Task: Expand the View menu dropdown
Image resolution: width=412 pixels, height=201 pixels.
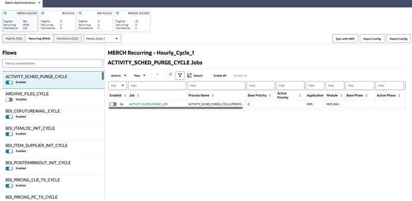Action: [140, 75]
